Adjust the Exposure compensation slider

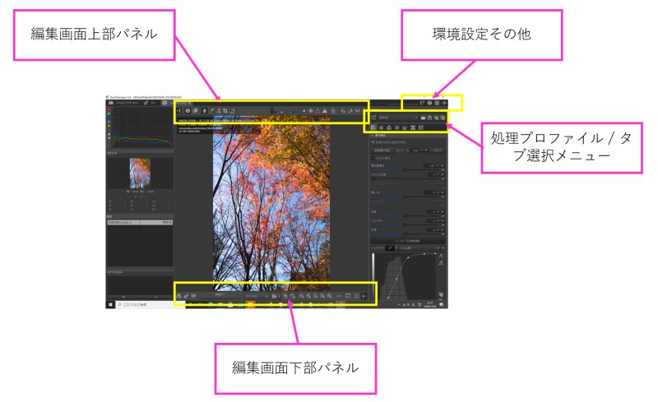(x=405, y=169)
